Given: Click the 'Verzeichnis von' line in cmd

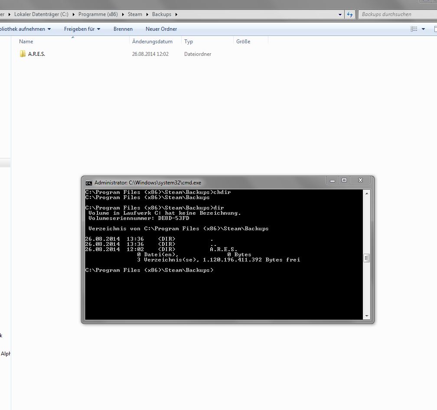Looking at the screenshot, I should [x=178, y=229].
